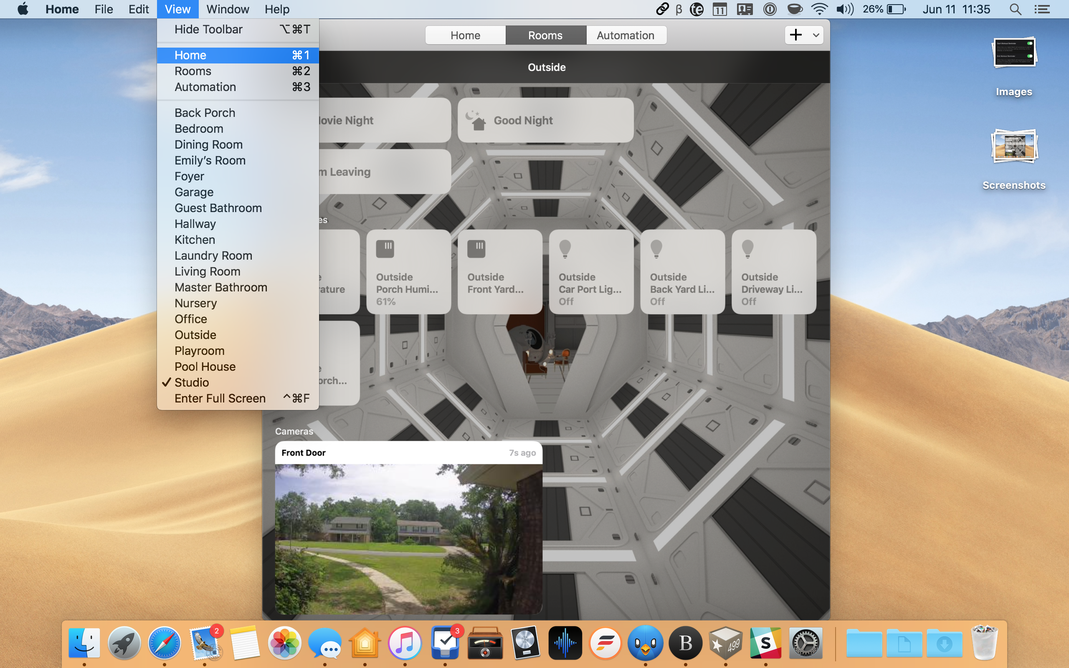Open Spotlight search magnifier icon
Viewport: 1069px width, 668px height.
(x=1015, y=9)
